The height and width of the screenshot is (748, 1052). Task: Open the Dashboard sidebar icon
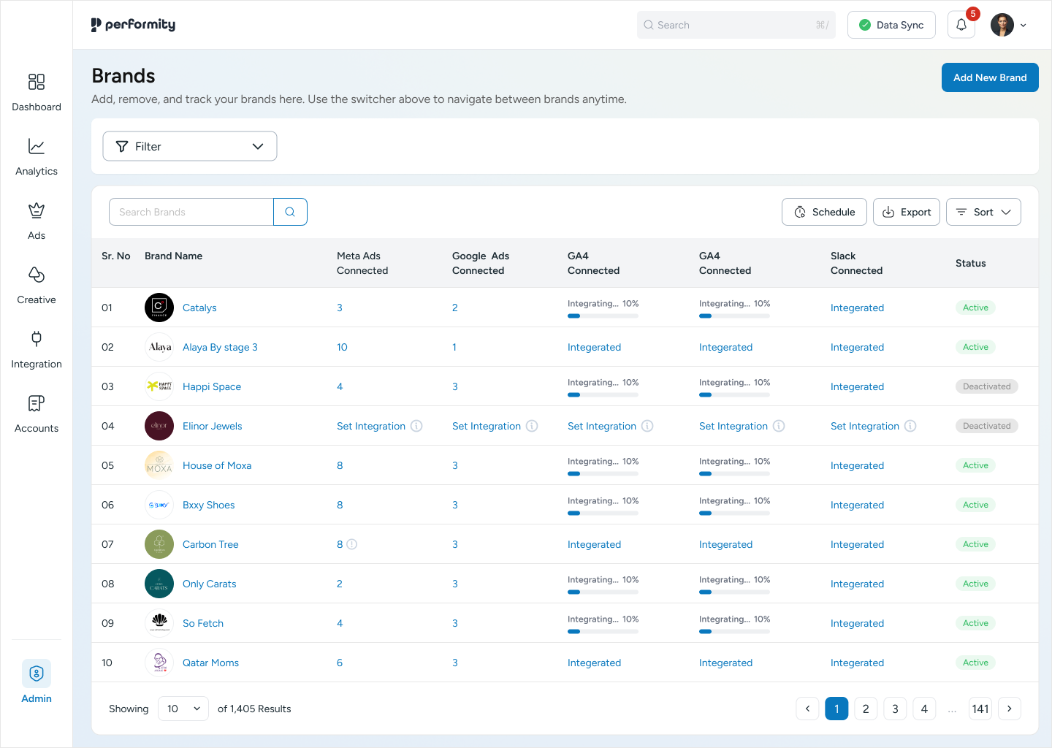(x=37, y=82)
